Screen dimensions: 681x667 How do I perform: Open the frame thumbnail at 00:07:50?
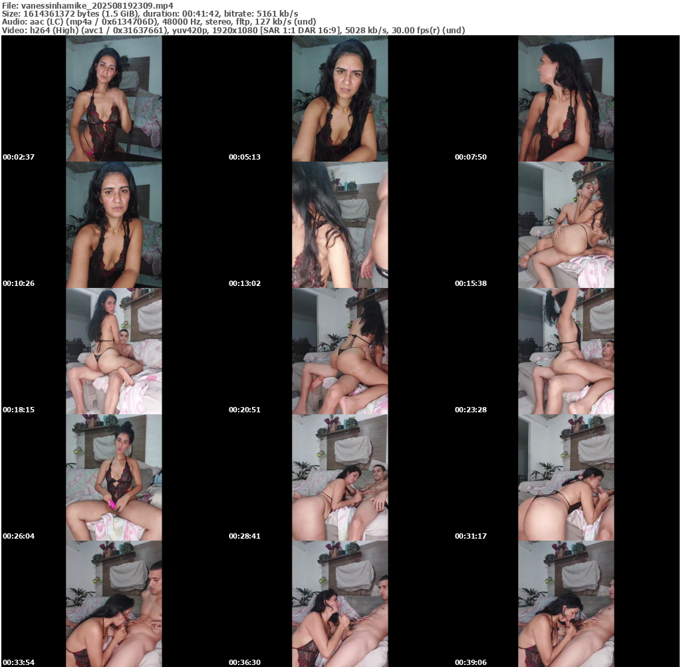point(566,98)
